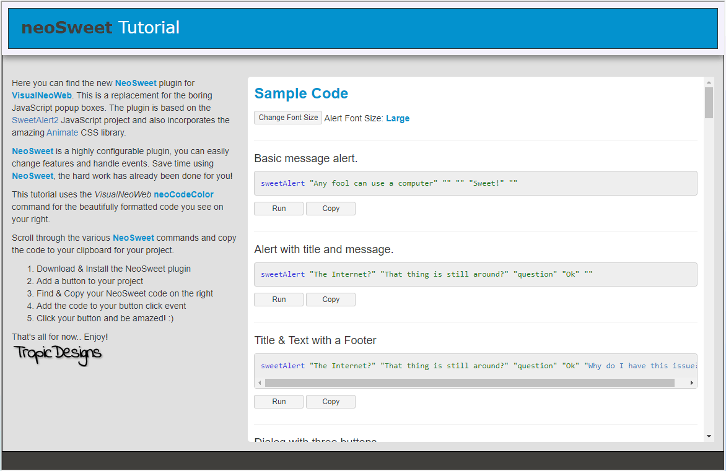Image resolution: width=726 pixels, height=471 pixels.
Task: Click the footer code block's scroll left arrow
Action: tap(260, 383)
